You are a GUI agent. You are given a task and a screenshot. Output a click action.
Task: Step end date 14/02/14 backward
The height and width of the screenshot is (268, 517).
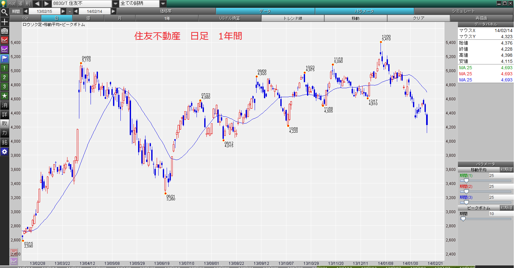click(76, 11)
